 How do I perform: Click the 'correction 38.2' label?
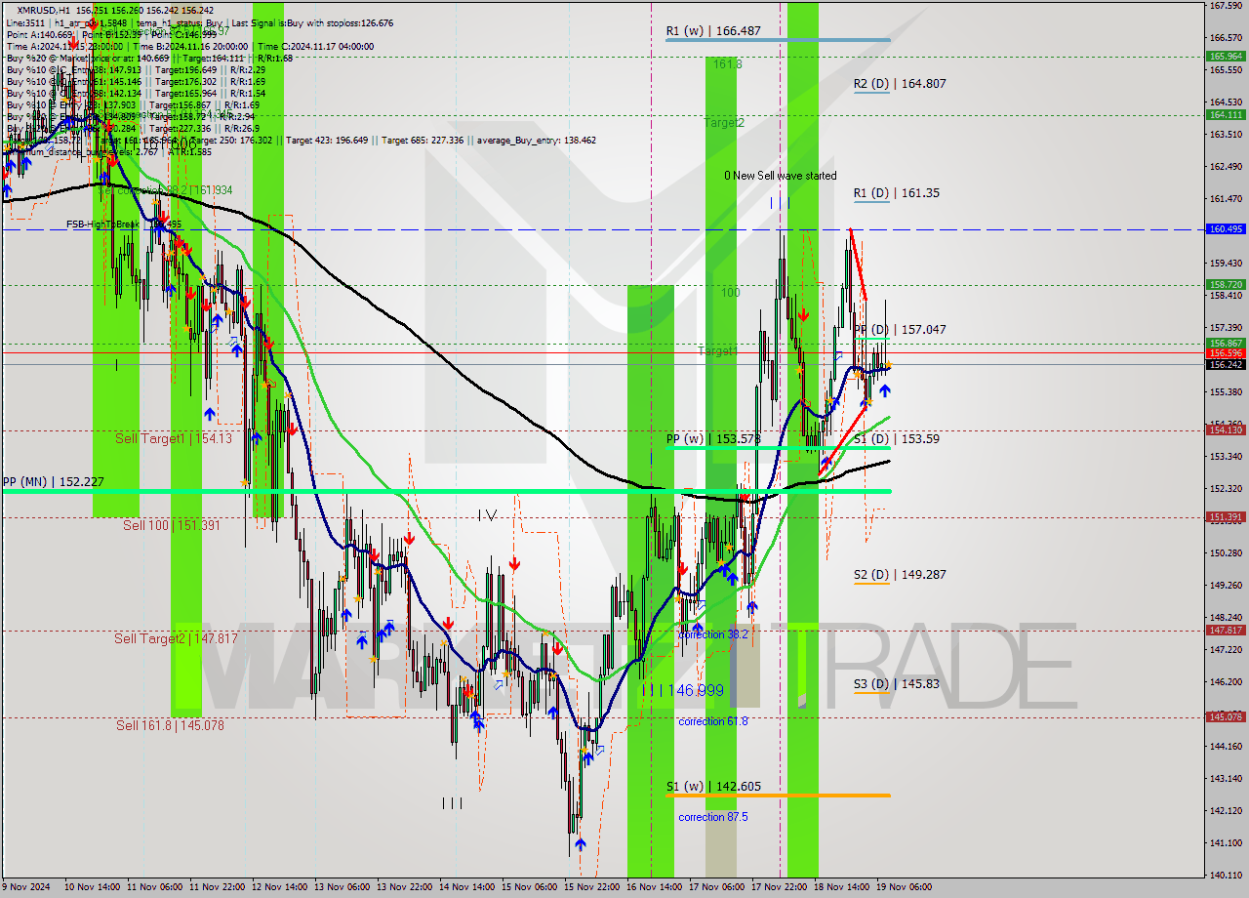click(x=713, y=634)
